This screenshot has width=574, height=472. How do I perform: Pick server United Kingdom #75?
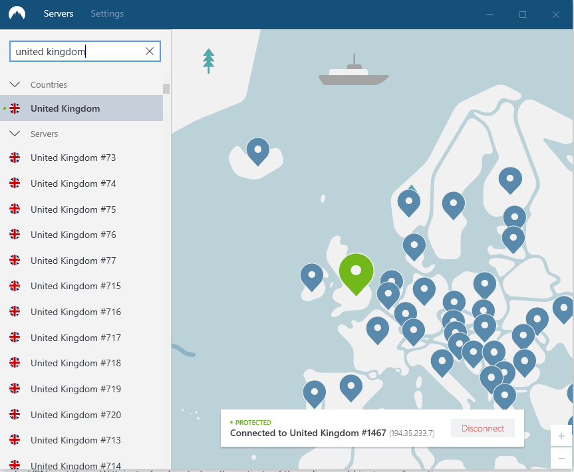(81, 209)
